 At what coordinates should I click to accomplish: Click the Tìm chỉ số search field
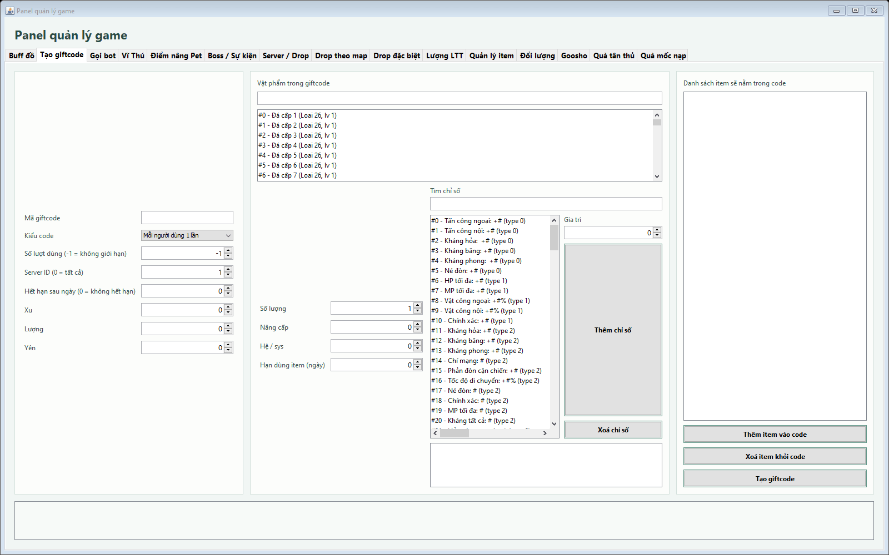click(x=546, y=204)
